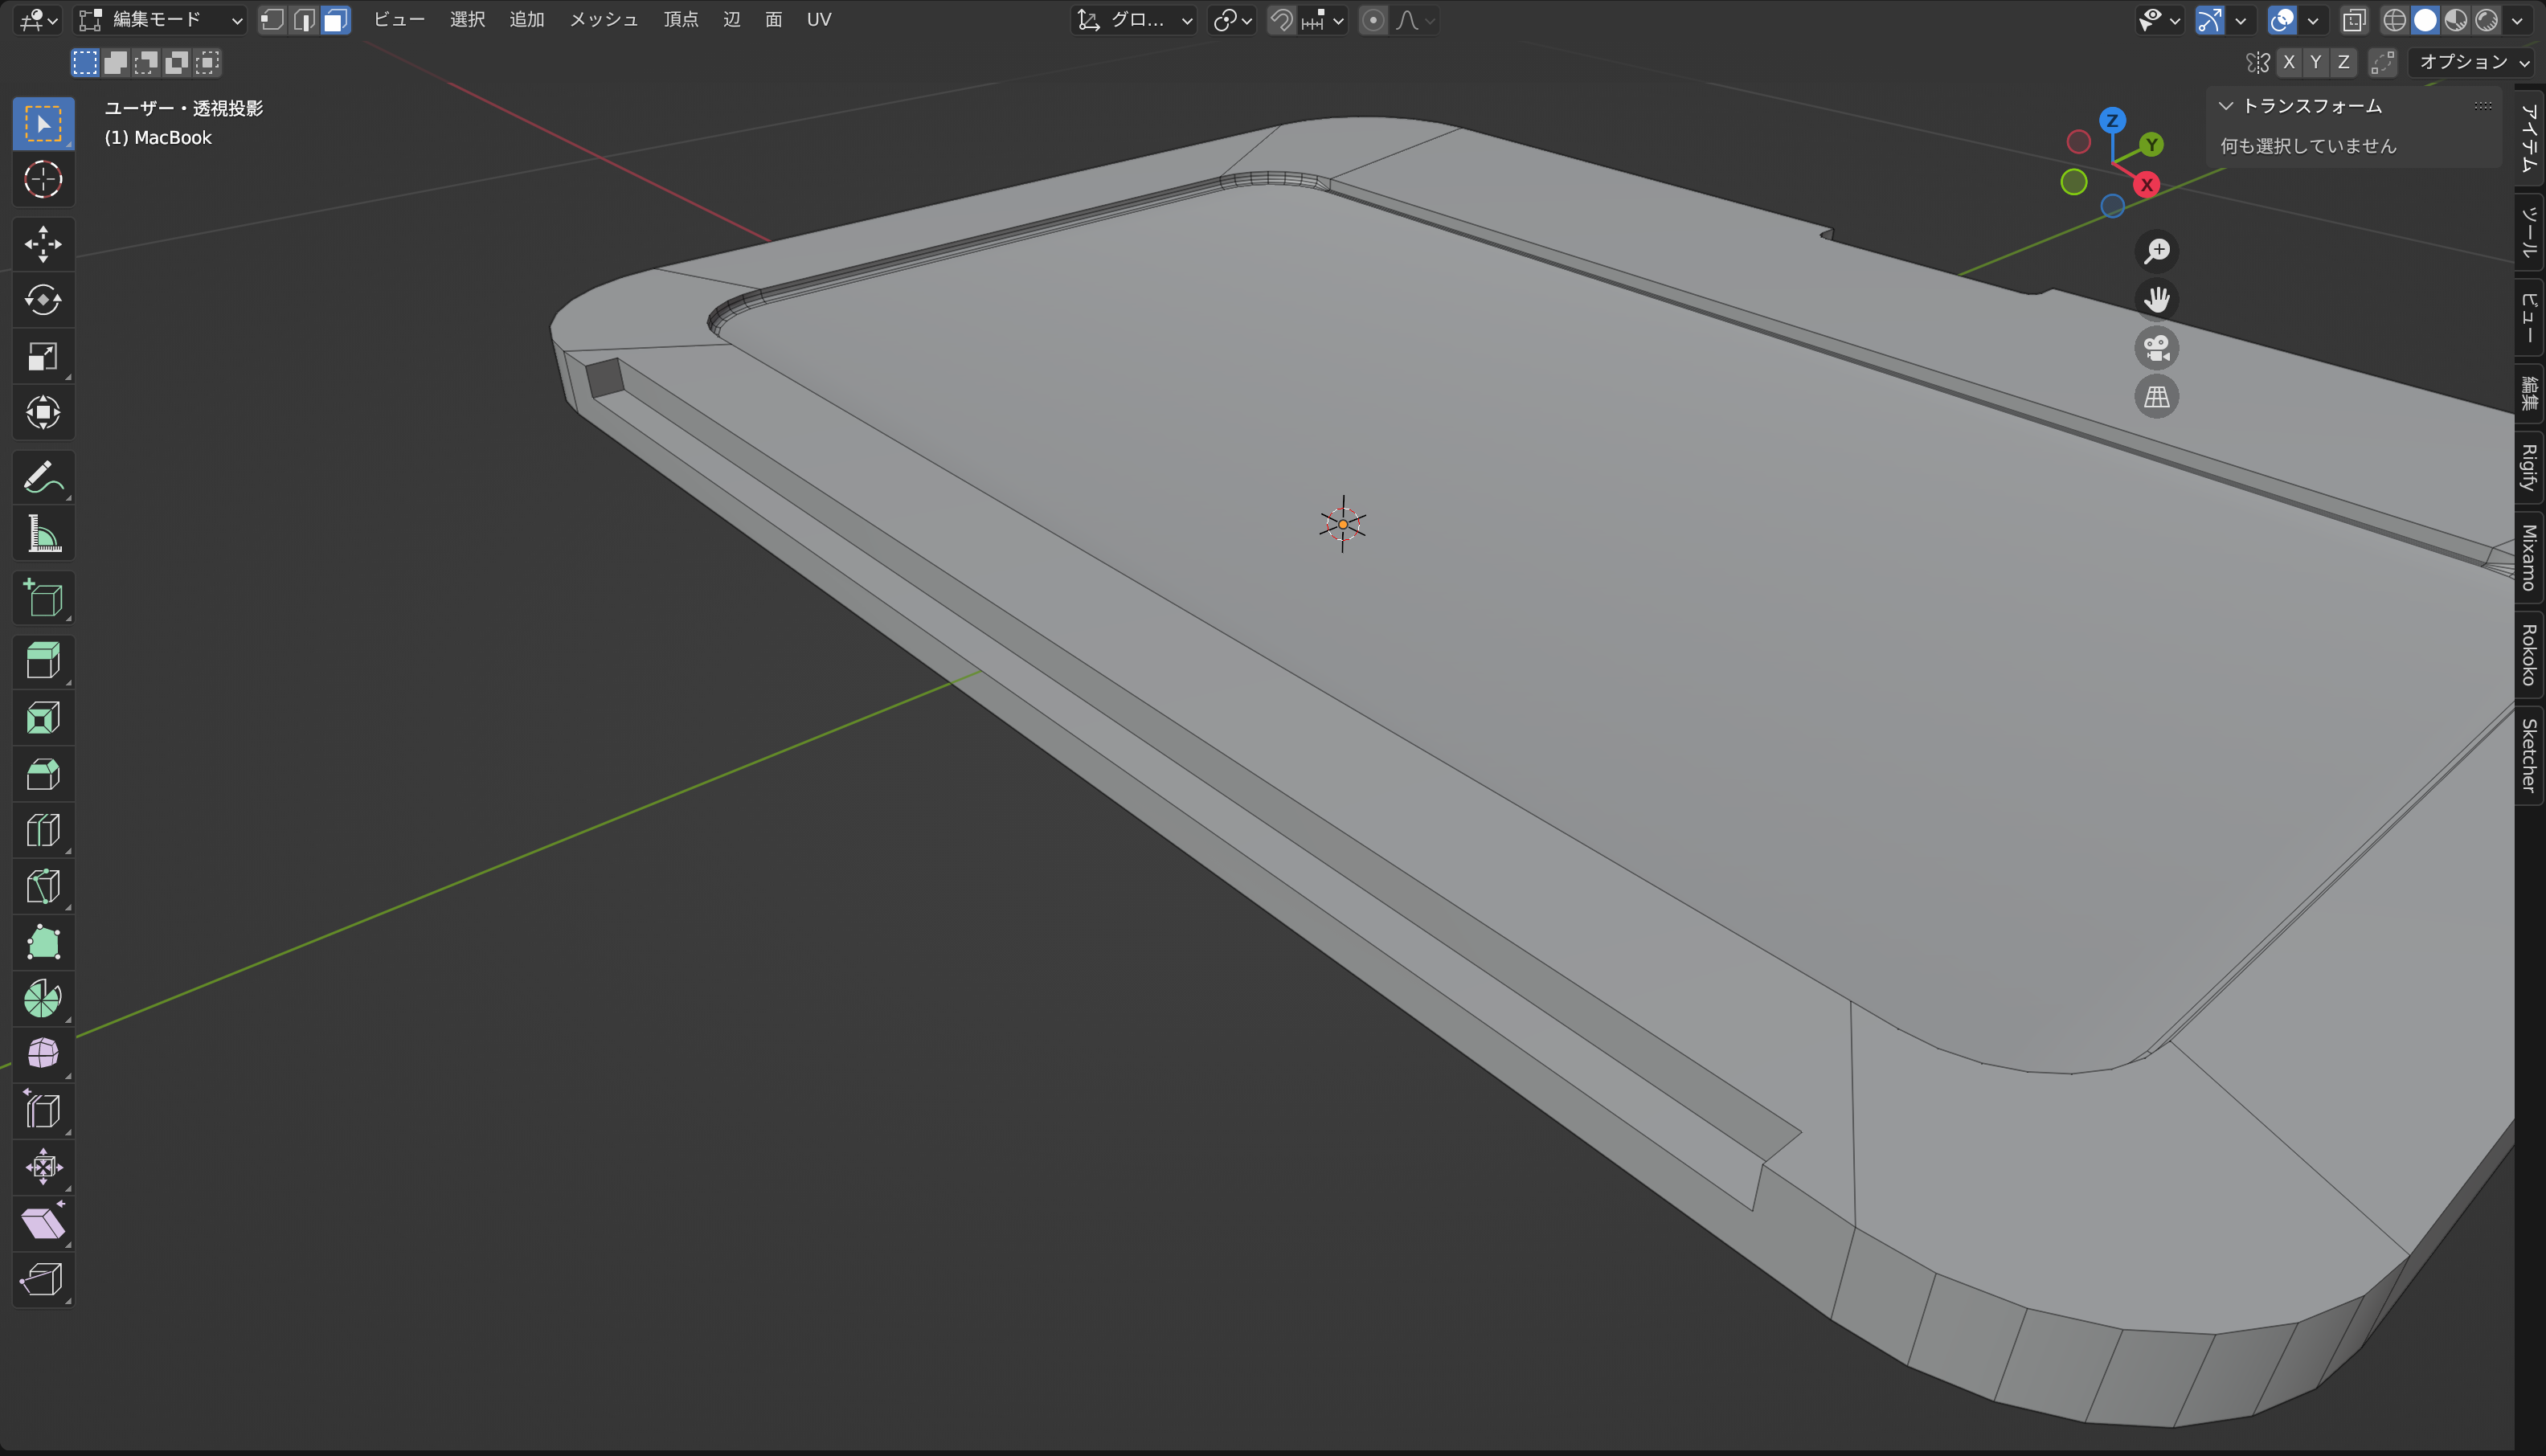Viewport: 2546px width, 1456px height.
Task: Pick the Annotate pencil tool
Action: tap(43, 478)
